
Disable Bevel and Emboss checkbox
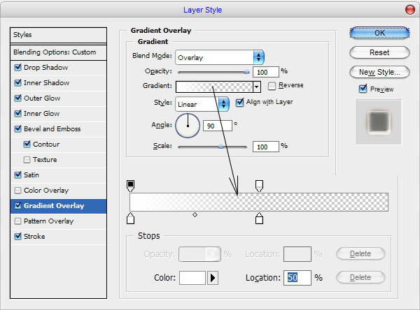(18, 128)
